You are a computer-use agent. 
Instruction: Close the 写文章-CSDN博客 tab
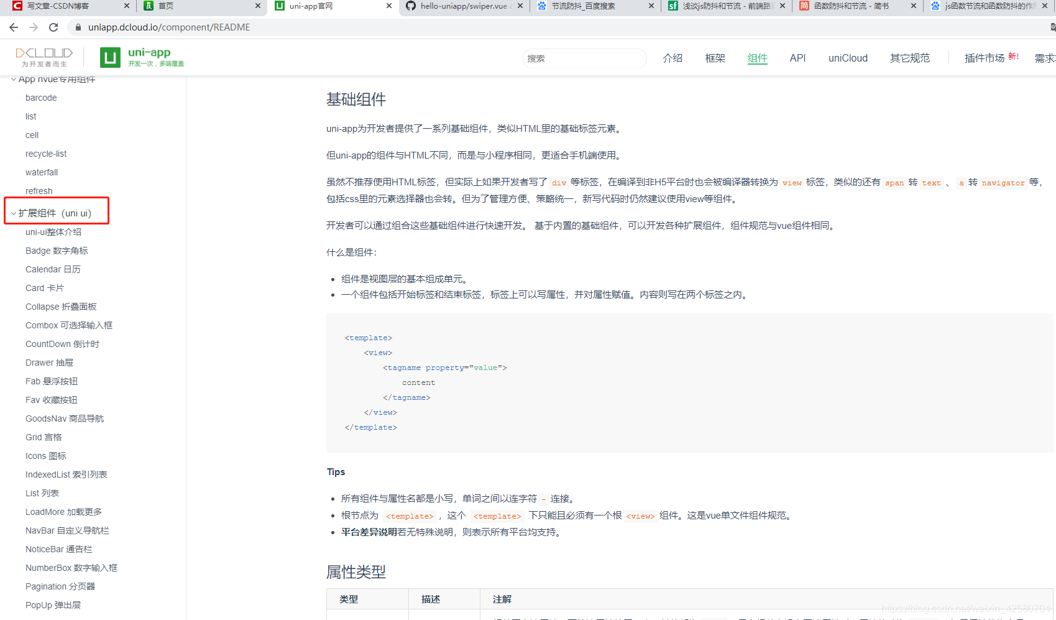pos(127,6)
